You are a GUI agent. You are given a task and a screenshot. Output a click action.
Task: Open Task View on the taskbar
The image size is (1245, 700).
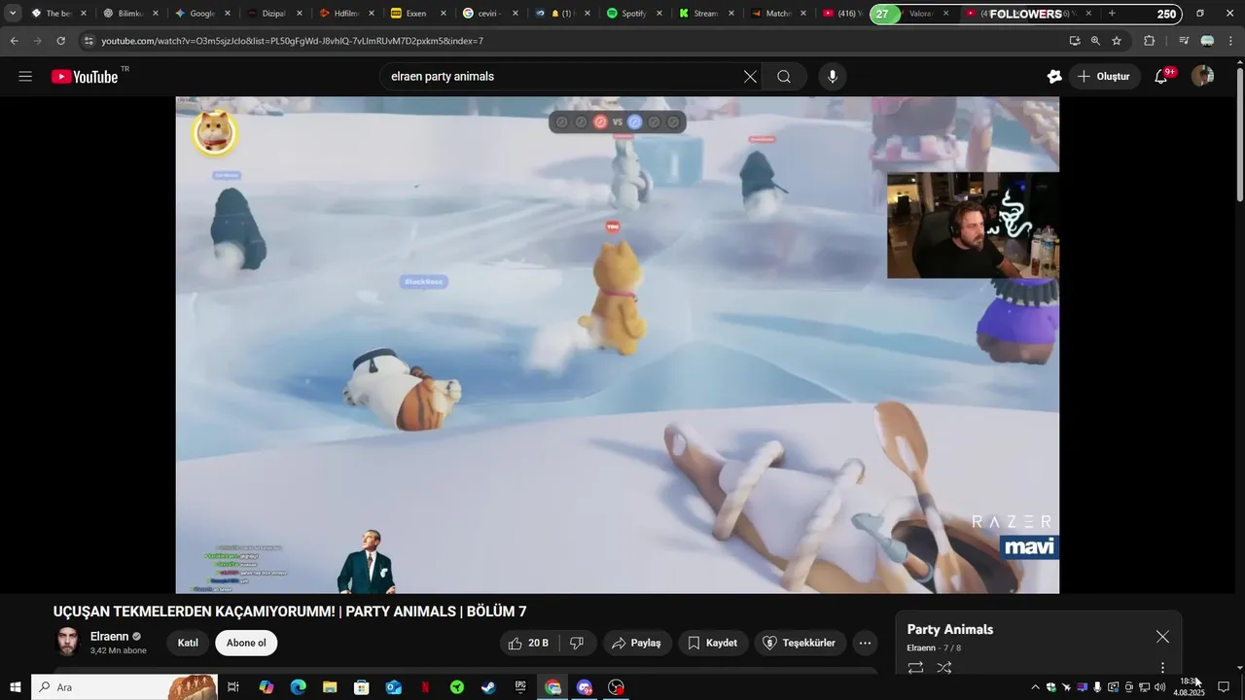(233, 687)
